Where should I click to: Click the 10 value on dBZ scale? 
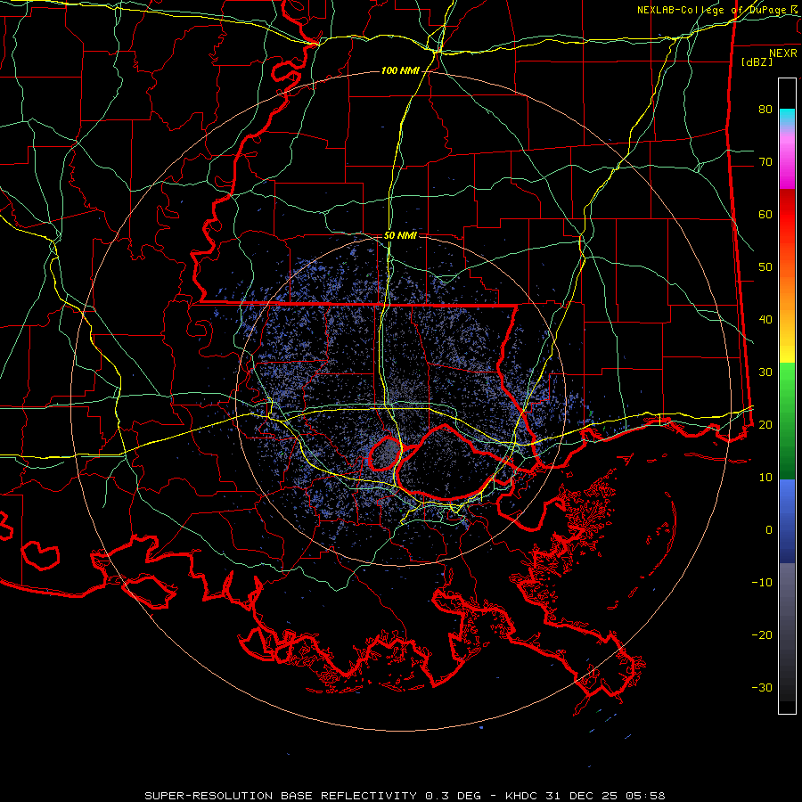[765, 478]
